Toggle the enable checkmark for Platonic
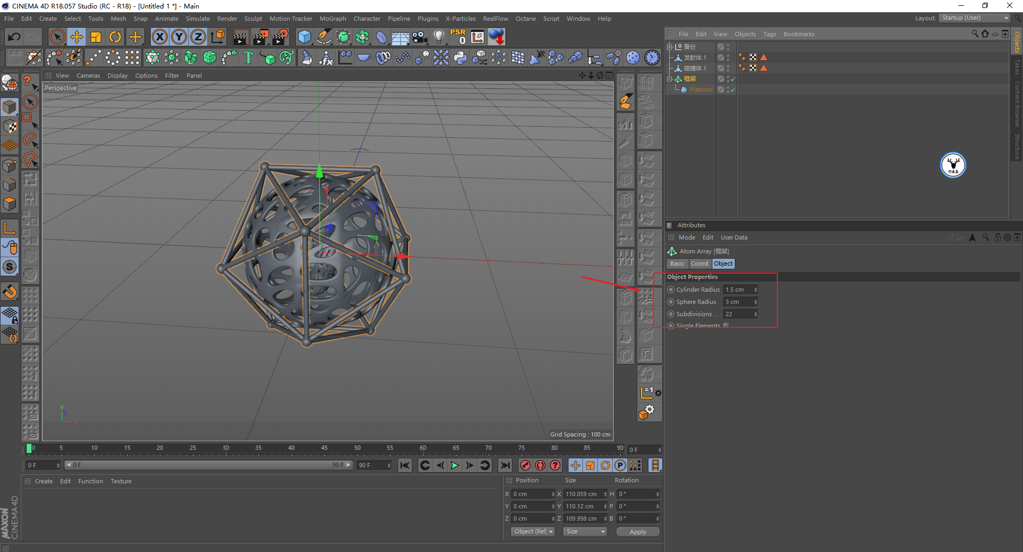This screenshot has width=1023, height=552. pos(733,90)
